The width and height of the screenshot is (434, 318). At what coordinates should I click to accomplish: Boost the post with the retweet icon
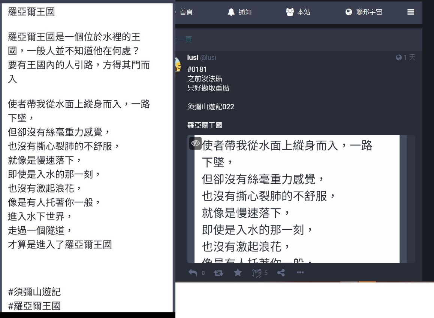pos(218,273)
